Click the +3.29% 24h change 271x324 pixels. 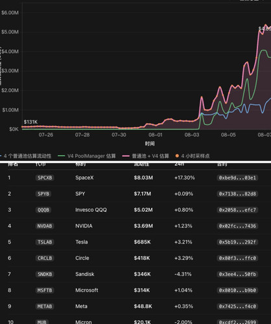pyautogui.click(x=183, y=258)
